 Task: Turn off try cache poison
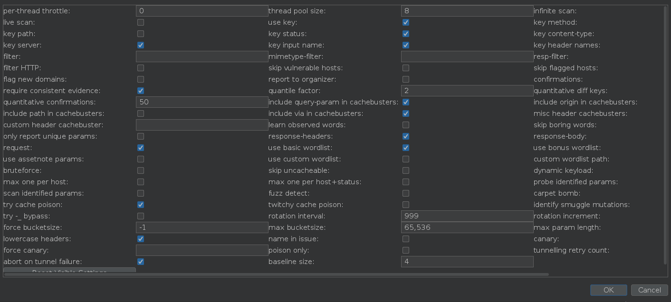click(x=141, y=205)
